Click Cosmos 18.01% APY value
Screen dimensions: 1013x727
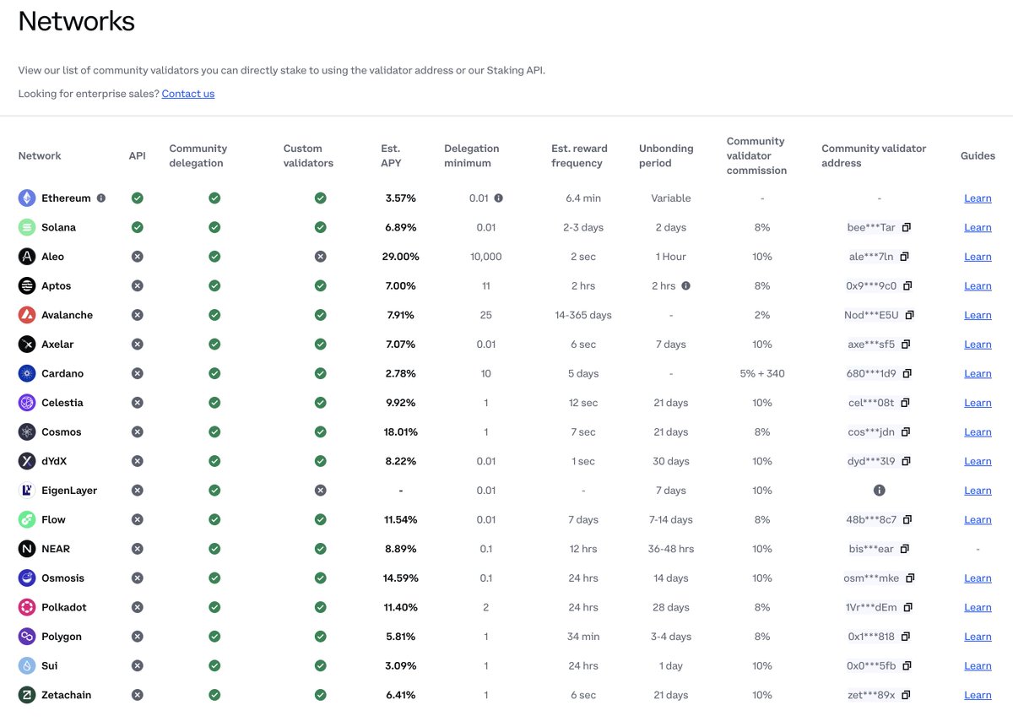(401, 432)
